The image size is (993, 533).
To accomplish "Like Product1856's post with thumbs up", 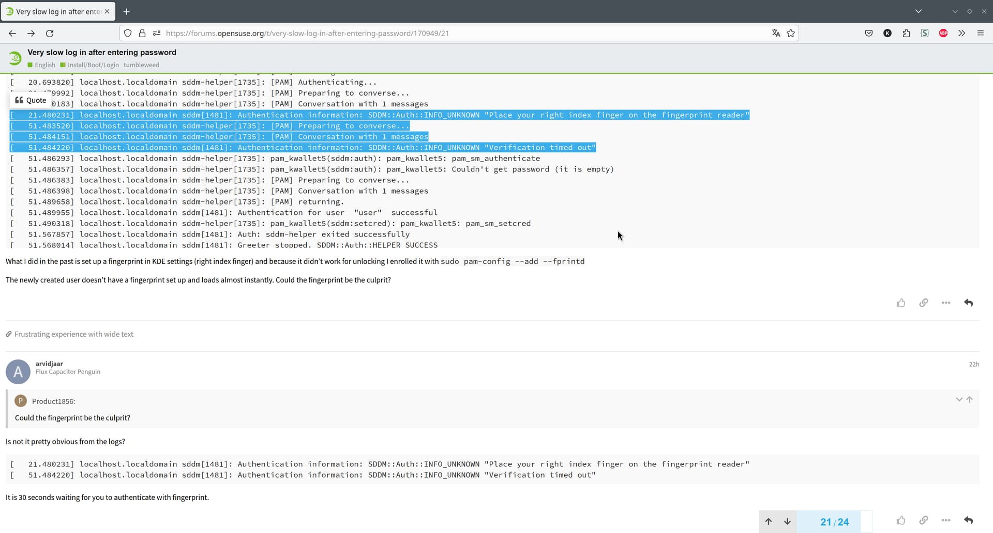I will tap(901, 303).
